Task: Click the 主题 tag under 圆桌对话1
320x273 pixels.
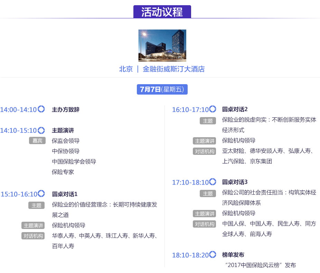Action: pyautogui.click(x=37, y=205)
